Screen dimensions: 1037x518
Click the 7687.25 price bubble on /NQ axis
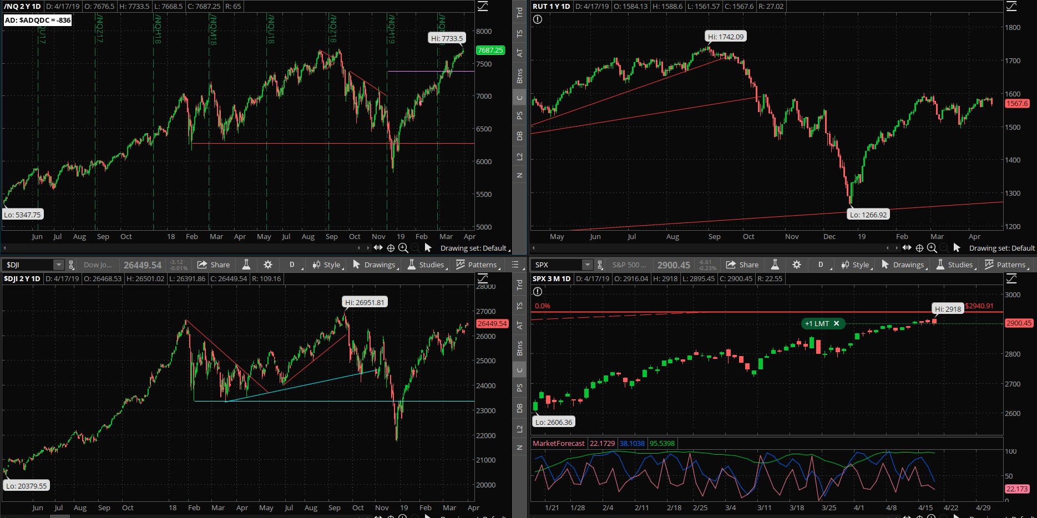490,50
